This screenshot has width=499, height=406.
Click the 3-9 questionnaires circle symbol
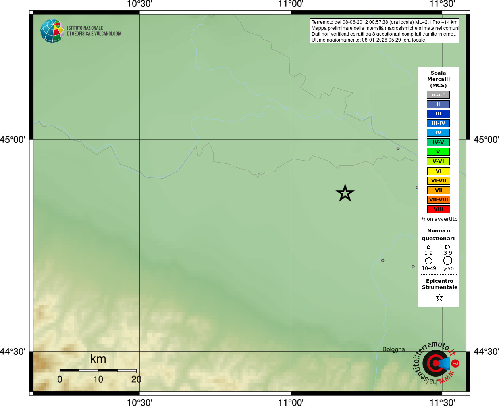point(447,247)
